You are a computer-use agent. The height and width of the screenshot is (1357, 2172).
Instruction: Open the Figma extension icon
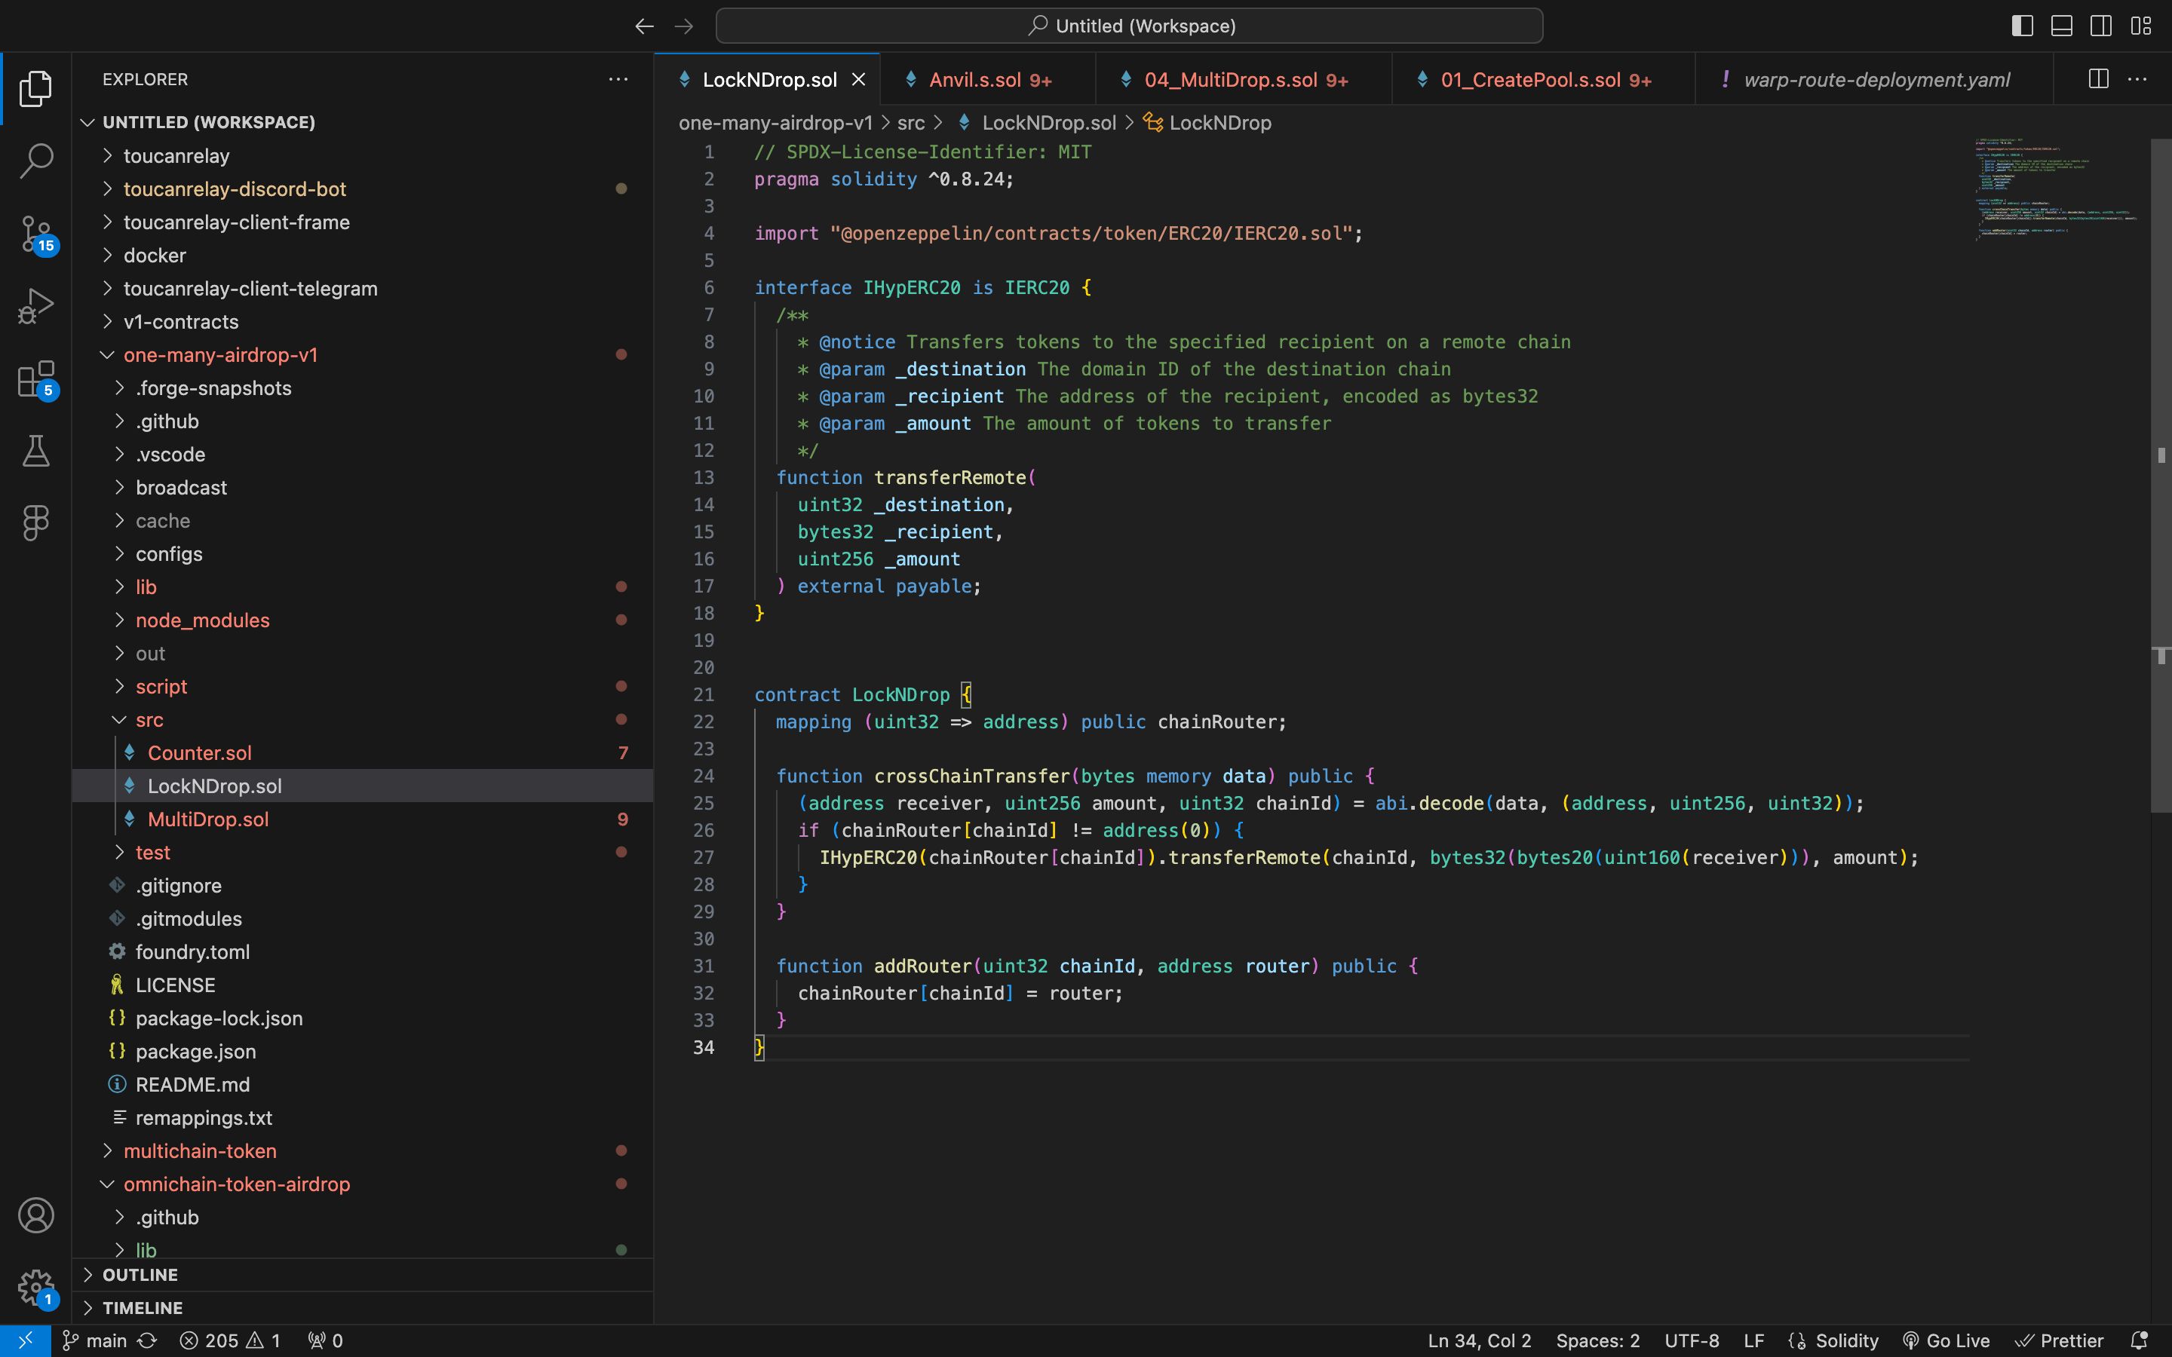[36, 522]
